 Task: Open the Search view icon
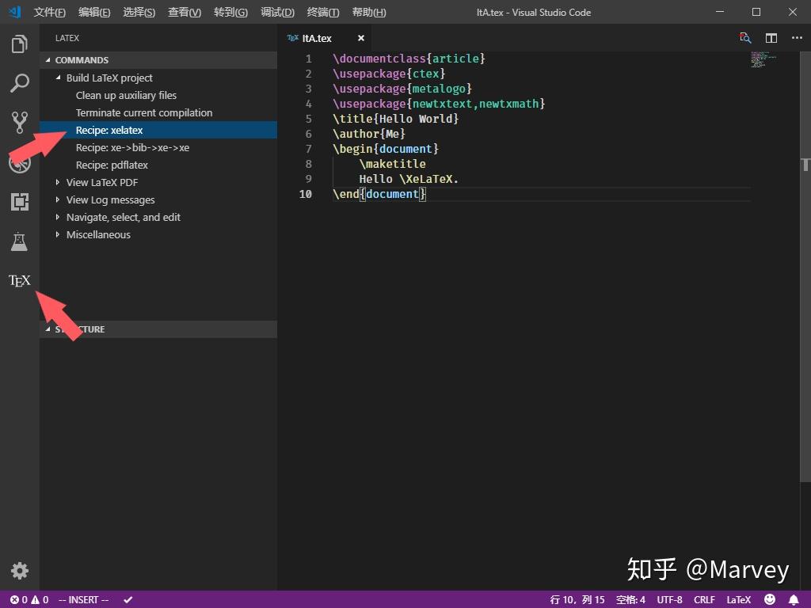[19, 82]
